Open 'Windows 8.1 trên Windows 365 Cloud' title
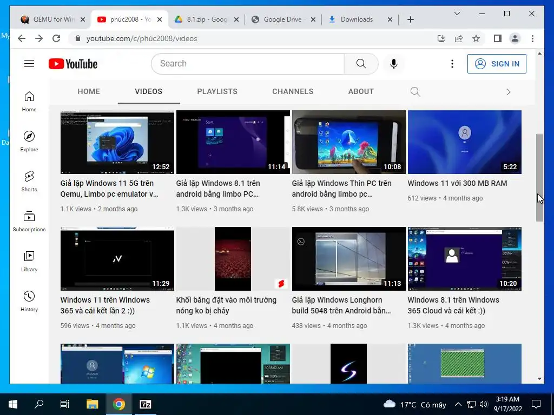This screenshot has height=415, width=554. click(x=453, y=305)
